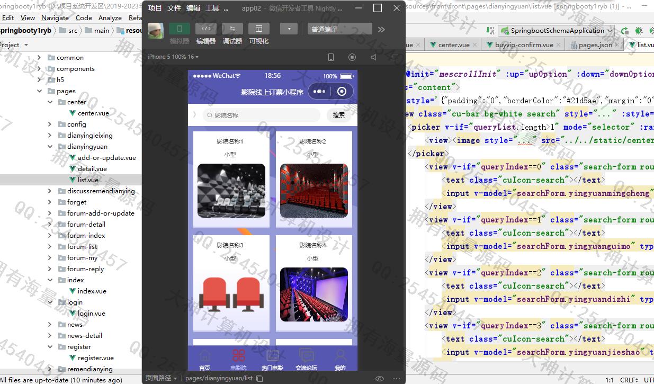654x384 pixels.
Task: Open the 项目 menu
Action: tap(155, 8)
